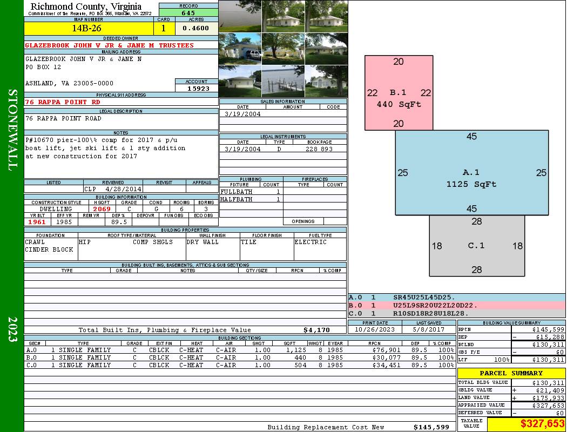Click the gray C.1 sketch section
The image size is (567, 432).
(477, 246)
